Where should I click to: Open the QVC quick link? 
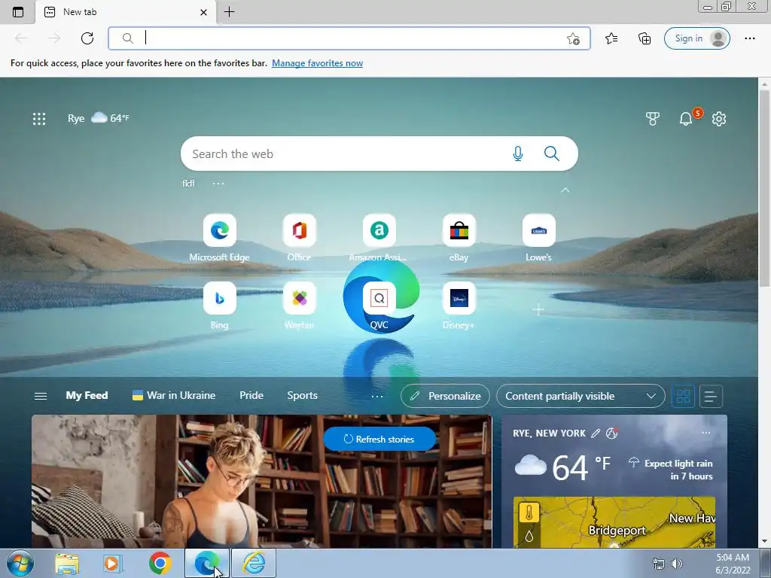pos(379,306)
